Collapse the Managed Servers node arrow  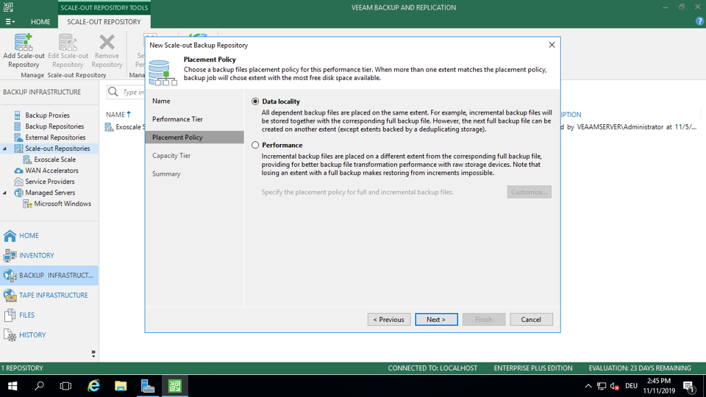5,193
